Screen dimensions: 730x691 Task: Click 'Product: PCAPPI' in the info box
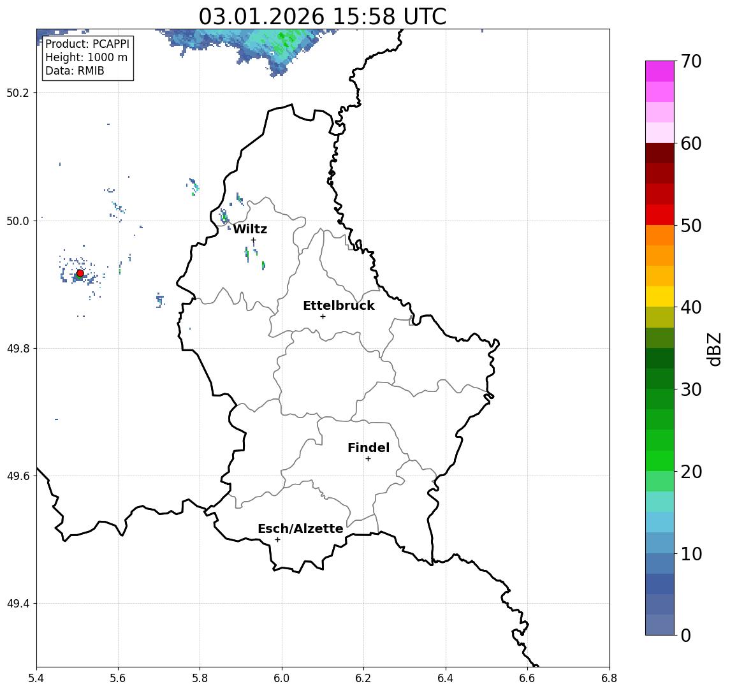[87, 44]
